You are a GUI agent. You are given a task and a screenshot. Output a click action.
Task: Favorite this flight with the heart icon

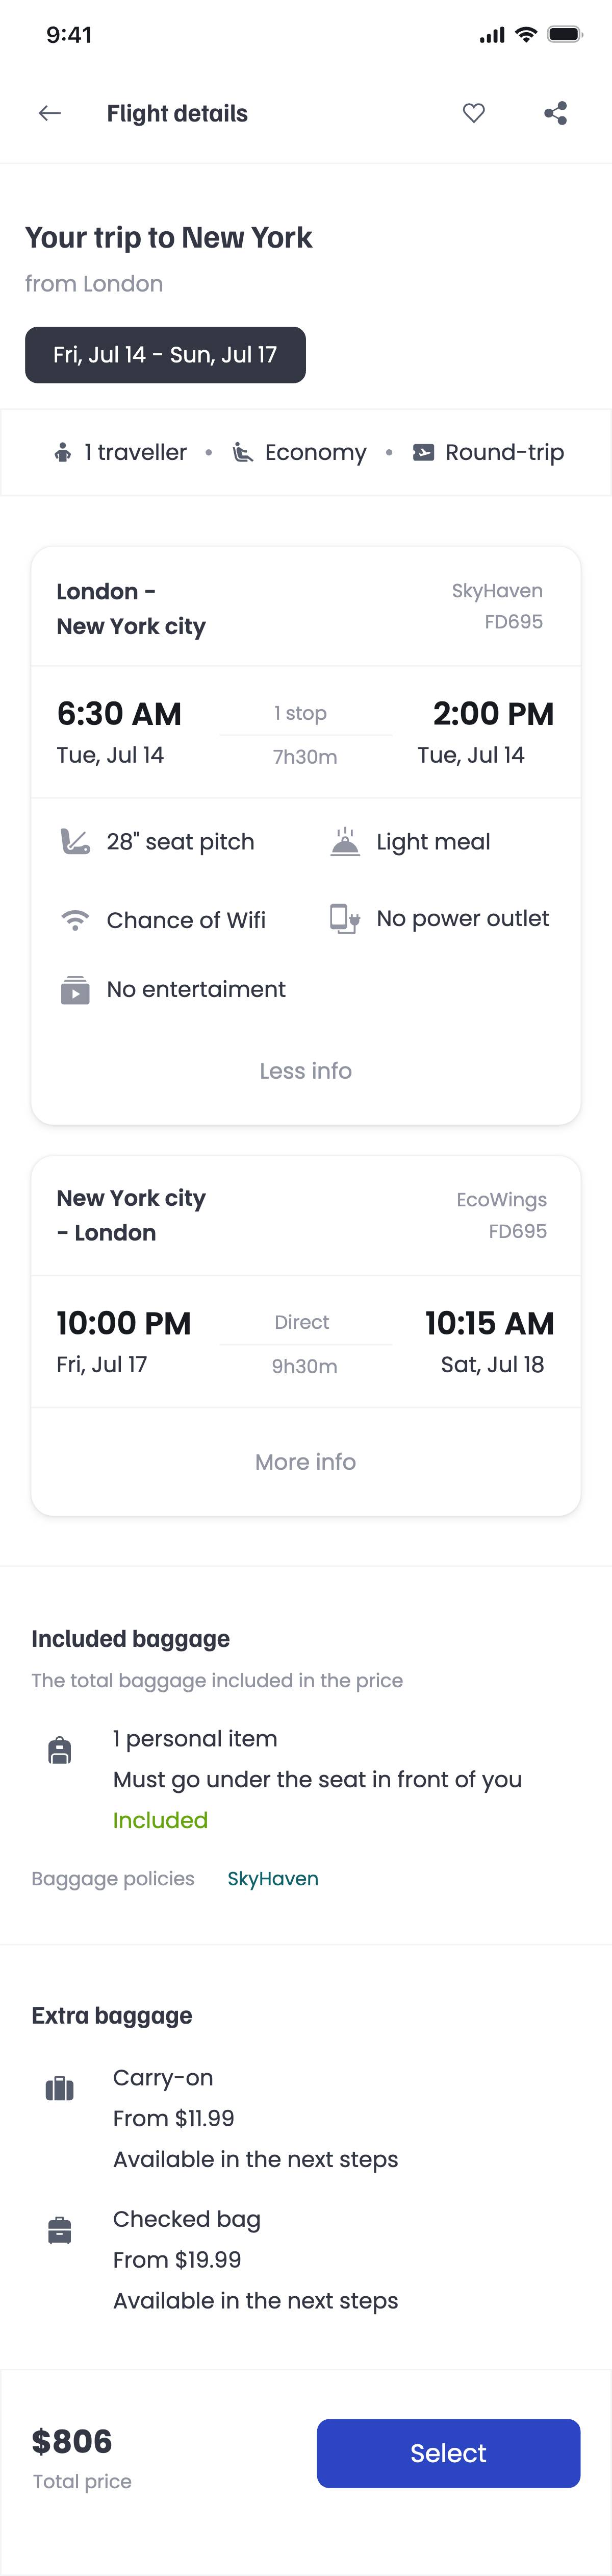click(474, 114)
